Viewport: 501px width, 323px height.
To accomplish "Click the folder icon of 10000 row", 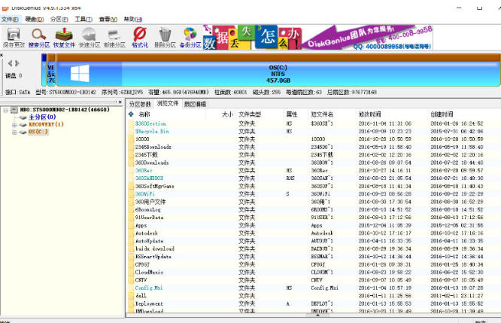I will pos(131,139).
